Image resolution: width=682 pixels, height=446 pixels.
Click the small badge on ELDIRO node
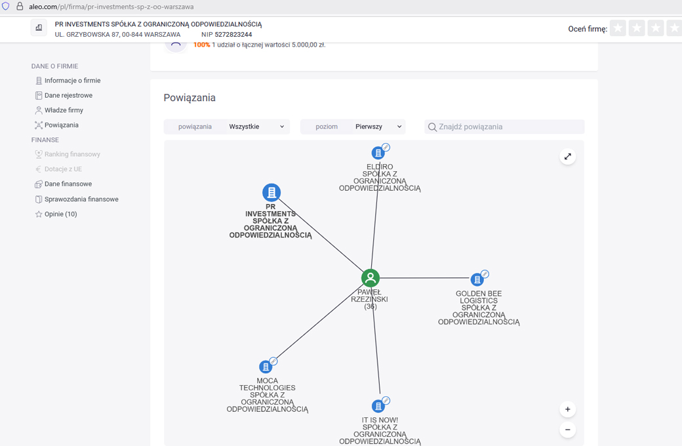(386, 147)
